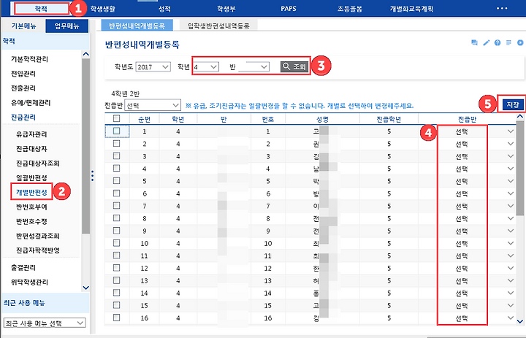The image size is (526, 338).
Task: Open the 학년 grade dropdown showing 4
Action: [205, 66]
